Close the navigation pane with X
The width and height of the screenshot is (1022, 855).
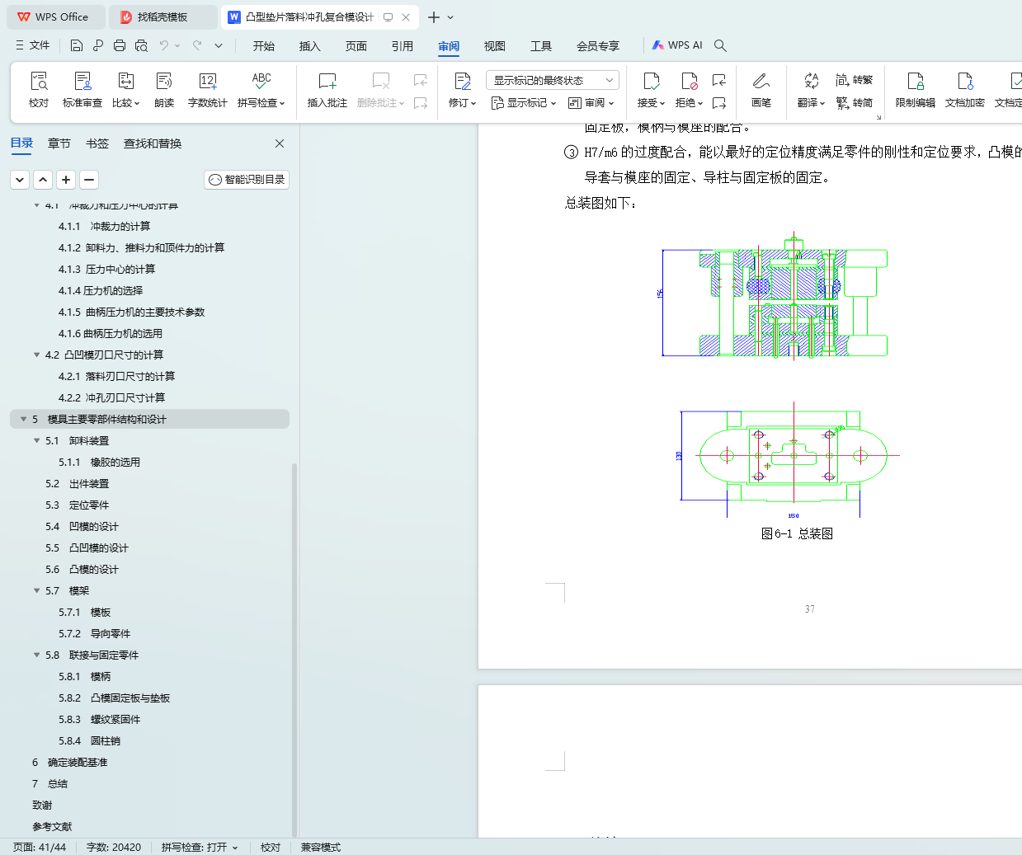[280, 143]
